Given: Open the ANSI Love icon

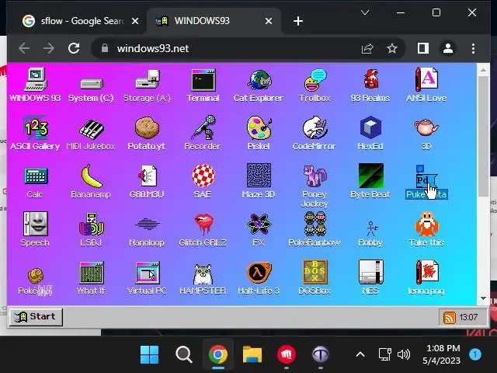Looking at the screenshot, I should click(426, 79).
